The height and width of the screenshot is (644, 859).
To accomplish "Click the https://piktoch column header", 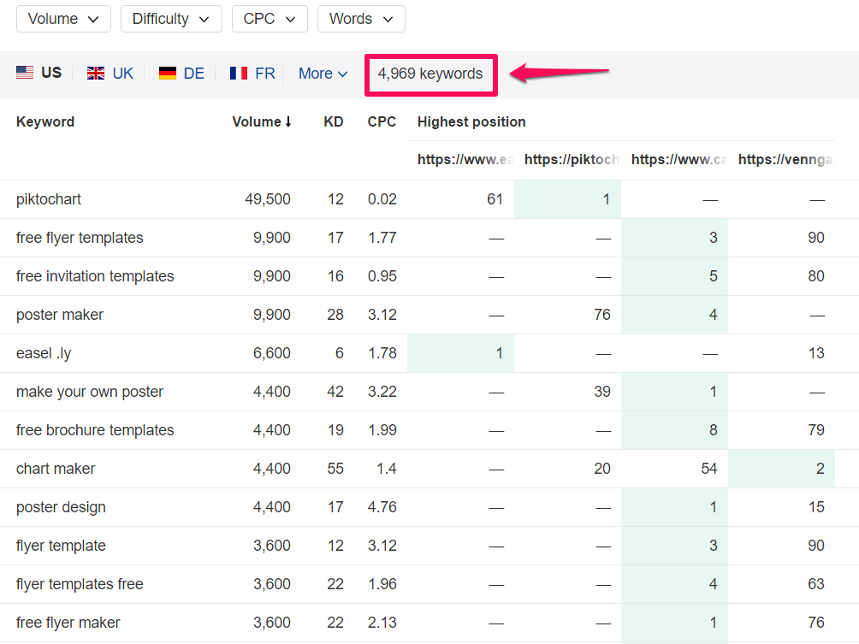I will pos(572,159).
